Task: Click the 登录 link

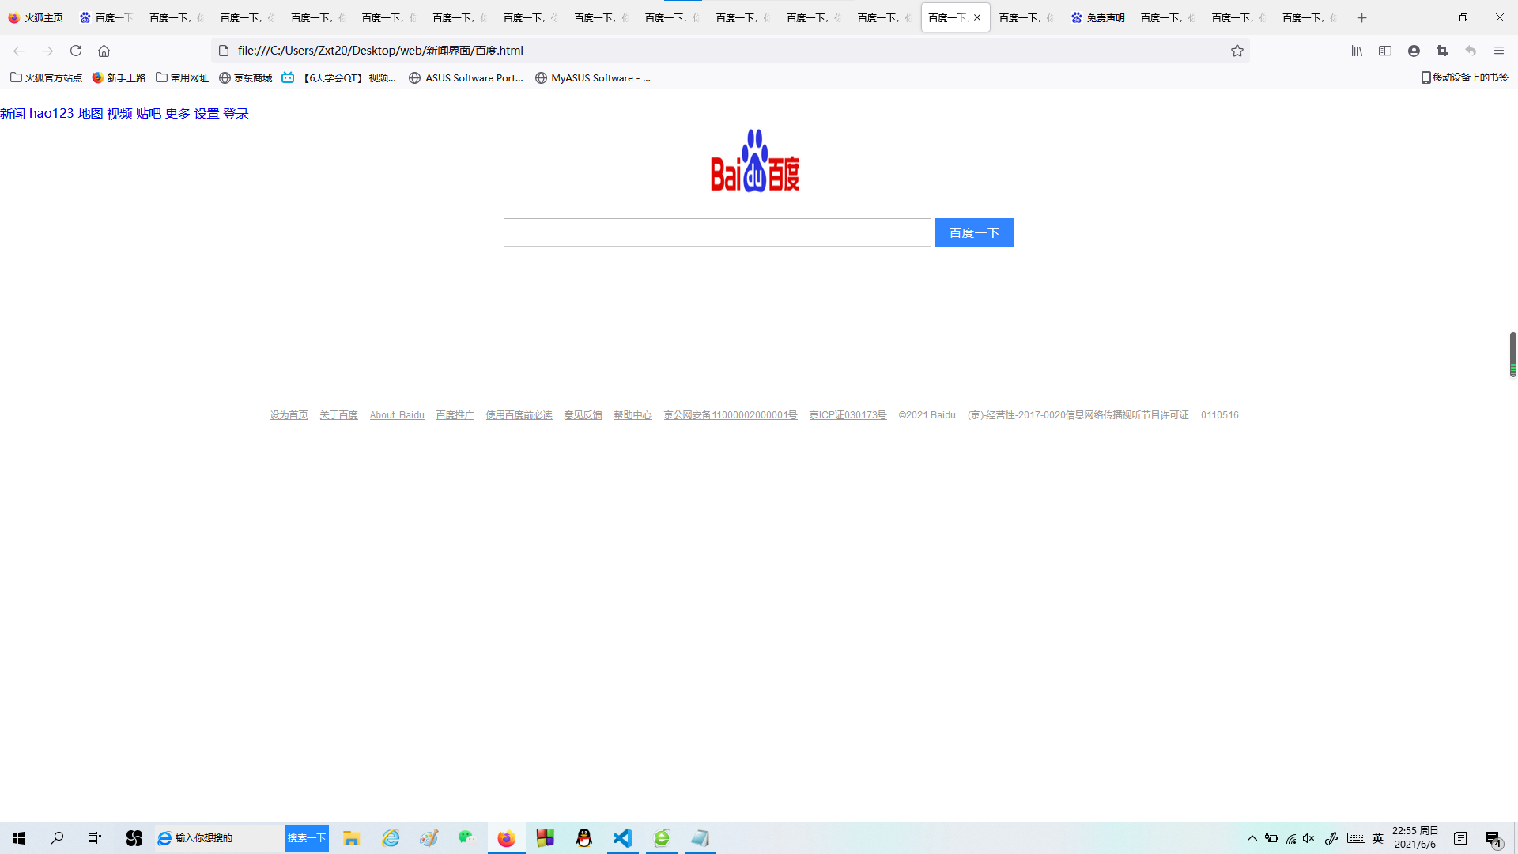Action: tap(236, 113)
